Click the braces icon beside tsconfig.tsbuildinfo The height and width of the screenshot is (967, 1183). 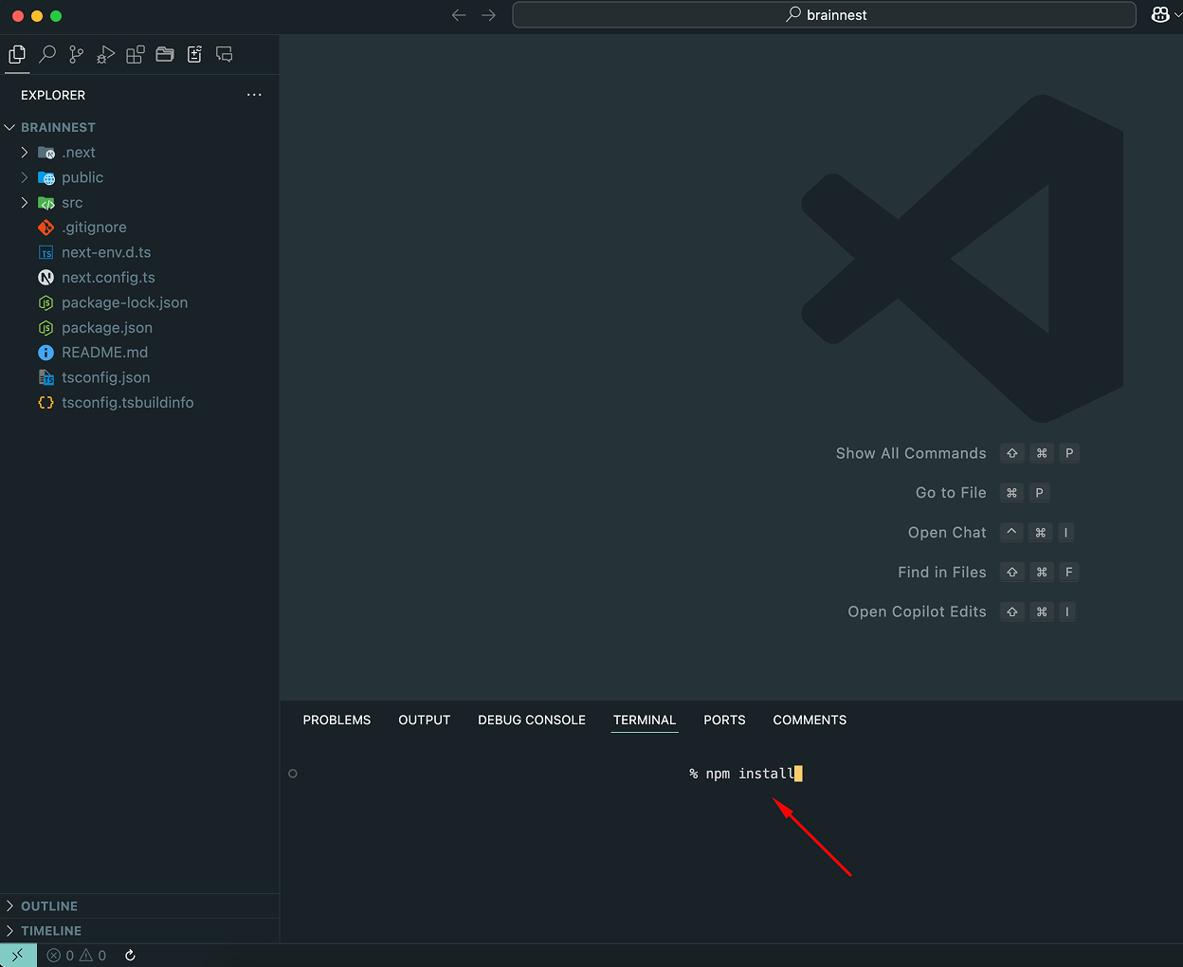click(x=45, y=403)
